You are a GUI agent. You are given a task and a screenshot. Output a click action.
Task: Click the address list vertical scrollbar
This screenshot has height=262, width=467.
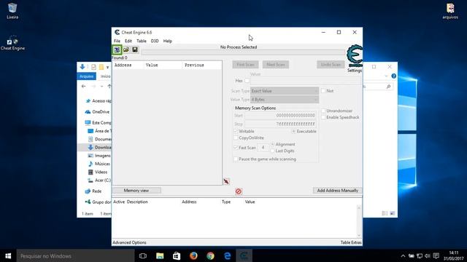(359, 221)
